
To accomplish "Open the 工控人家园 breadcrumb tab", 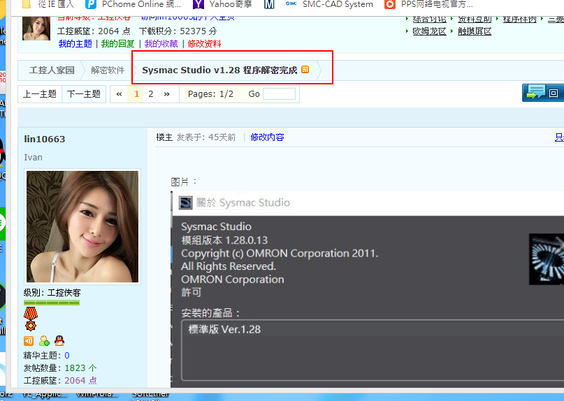I will (51, 70).
